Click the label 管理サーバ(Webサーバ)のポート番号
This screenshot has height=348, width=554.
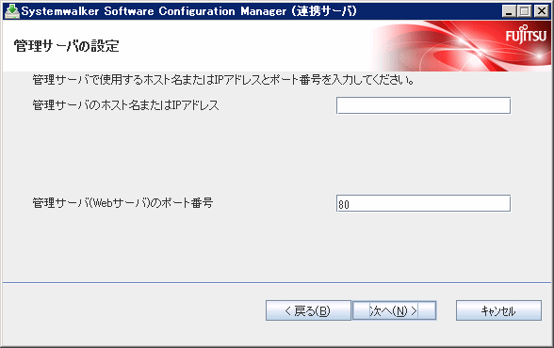click(x=122, y=203)
